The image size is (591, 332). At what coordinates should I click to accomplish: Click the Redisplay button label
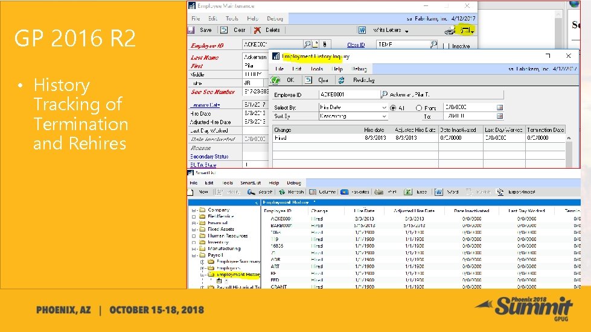(364, 80)
